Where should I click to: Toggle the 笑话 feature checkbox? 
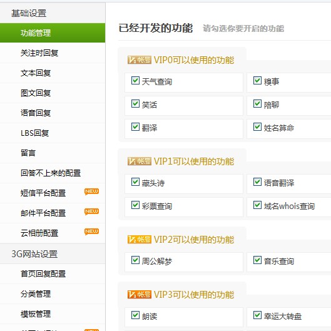[x=135, y=104]
